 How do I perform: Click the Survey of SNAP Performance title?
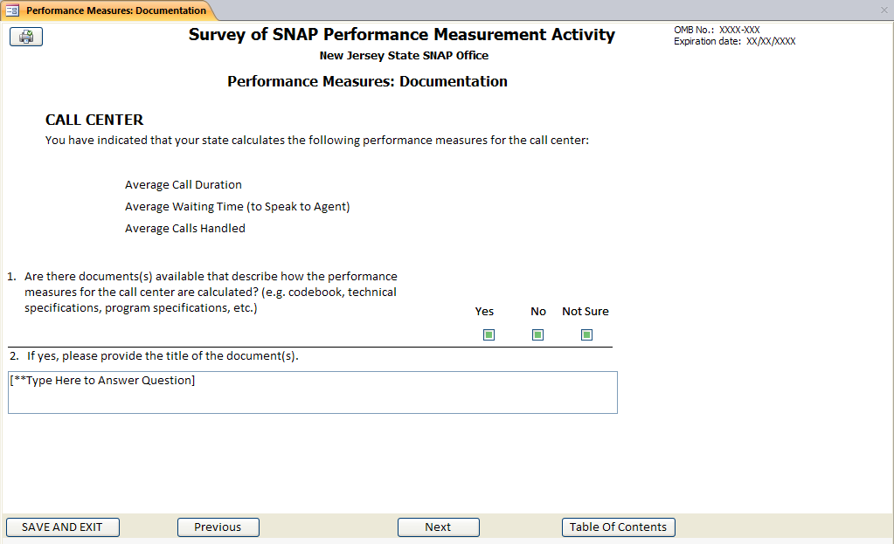tap(401, 35)
